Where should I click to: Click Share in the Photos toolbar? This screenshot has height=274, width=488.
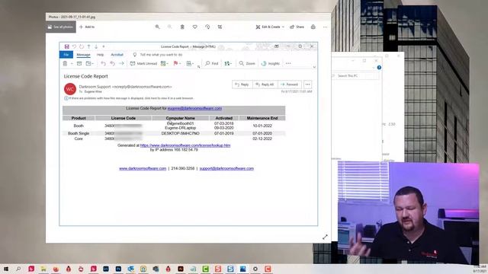tap(297, 27)
